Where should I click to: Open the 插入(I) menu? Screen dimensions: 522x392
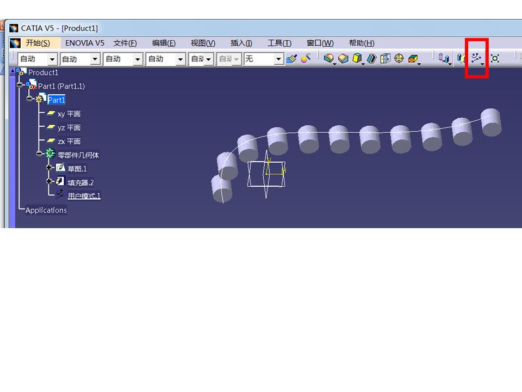(x=241, y=43)
